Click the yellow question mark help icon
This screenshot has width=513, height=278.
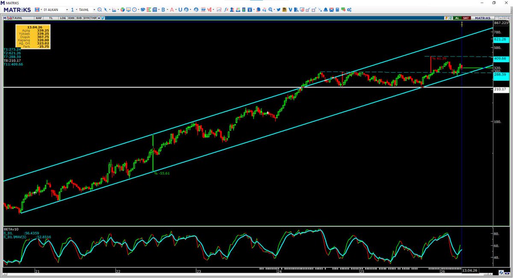446,18
